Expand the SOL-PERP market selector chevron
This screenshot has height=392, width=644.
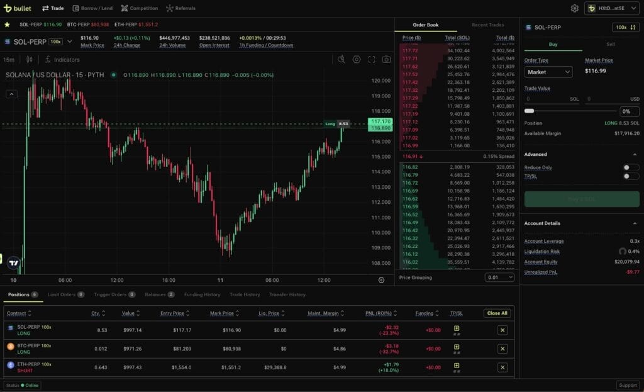(x=70, y=42)
